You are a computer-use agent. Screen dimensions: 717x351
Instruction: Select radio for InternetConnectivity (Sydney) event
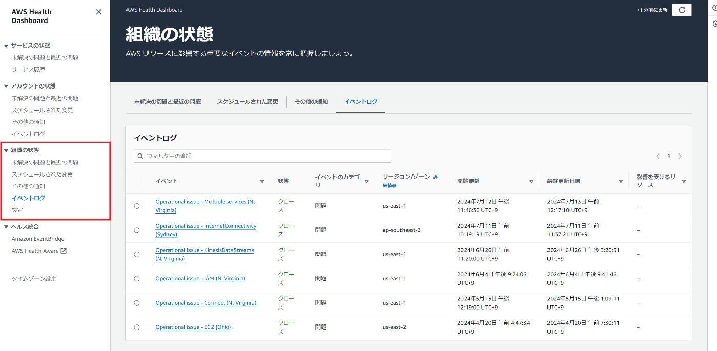click(x=137, y=230)
